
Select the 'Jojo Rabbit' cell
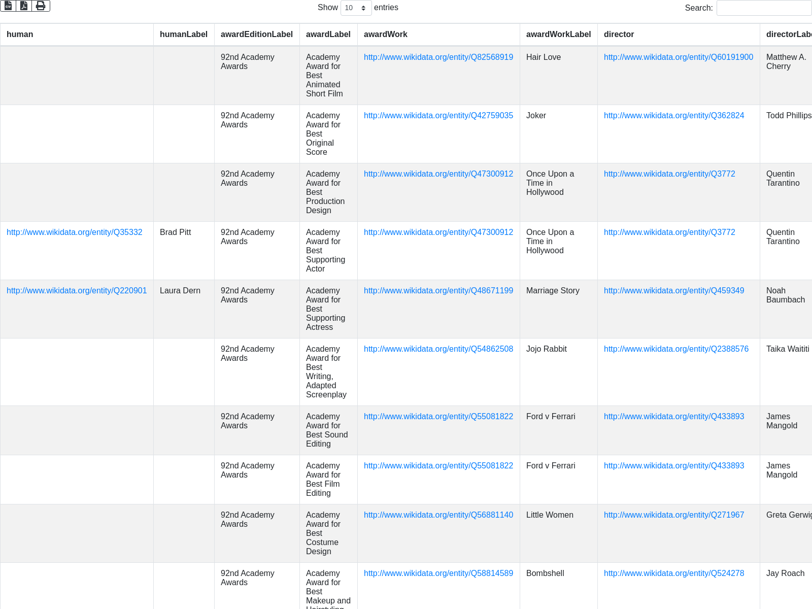(x=558, y=372)
